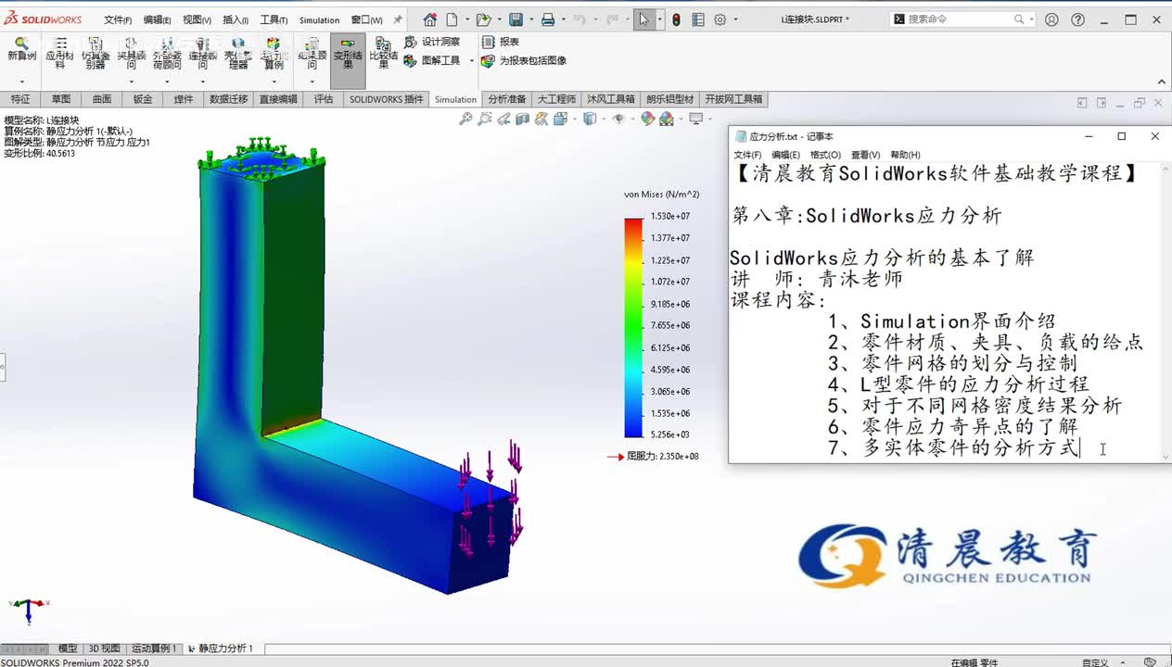Expand the Fixtures Advisor dropdown arrow
This screenshot has height=667, width=1172.
[131, 81]
